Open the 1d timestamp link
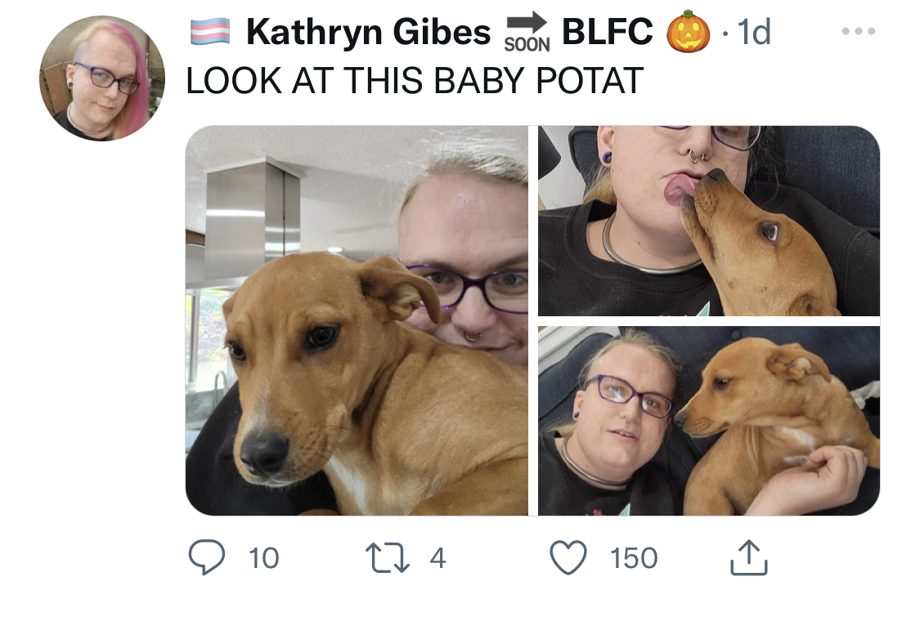 pyautogui.click(x=754, y=32)
